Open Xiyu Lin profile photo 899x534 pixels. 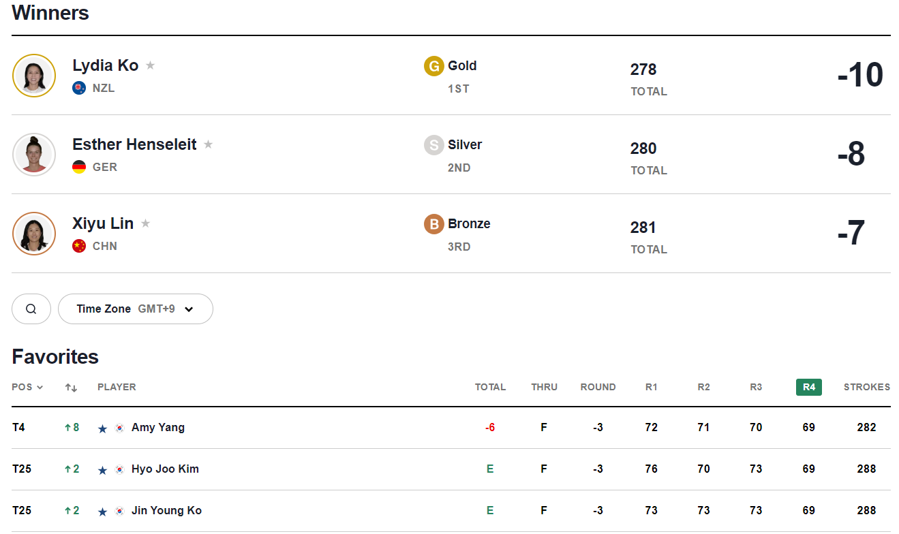point(34,234)
